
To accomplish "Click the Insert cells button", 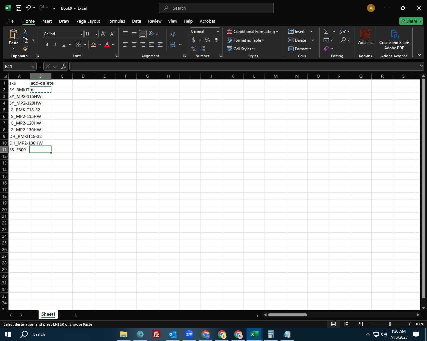I will coord(297,31).
